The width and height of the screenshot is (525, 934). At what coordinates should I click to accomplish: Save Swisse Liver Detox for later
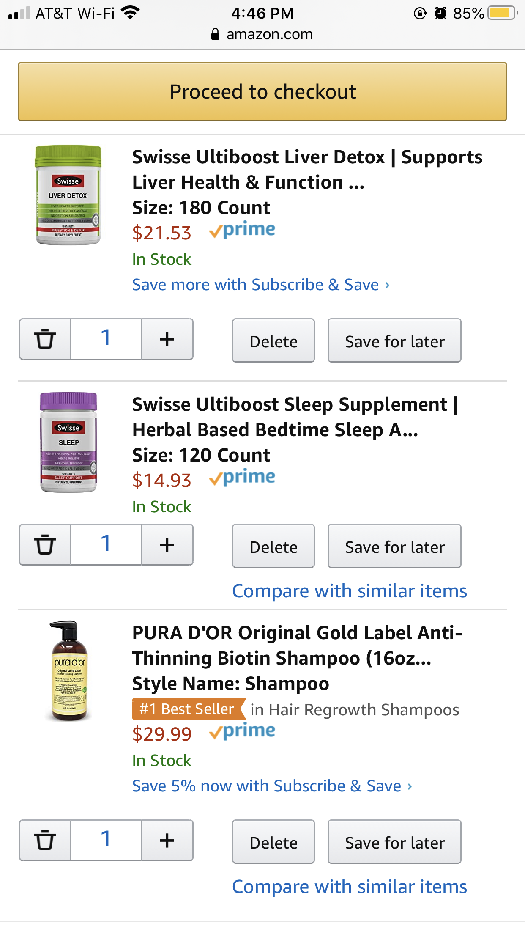coord(394,341)
